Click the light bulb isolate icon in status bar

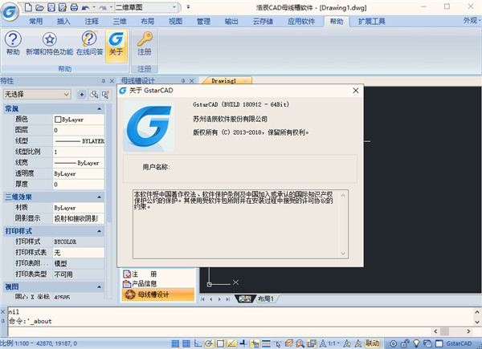(x=416, y=343)
